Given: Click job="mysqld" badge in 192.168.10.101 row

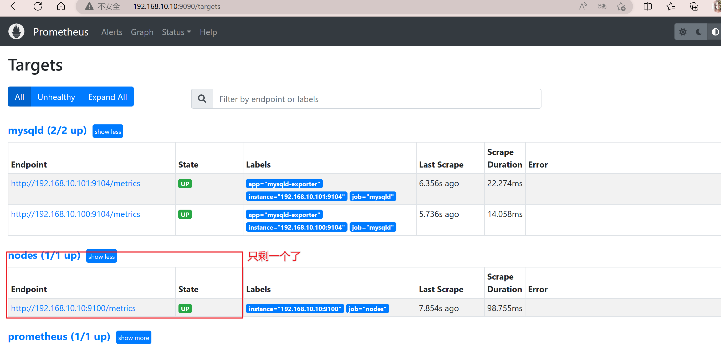Looking at the screenshot, I should pos(373,196).
